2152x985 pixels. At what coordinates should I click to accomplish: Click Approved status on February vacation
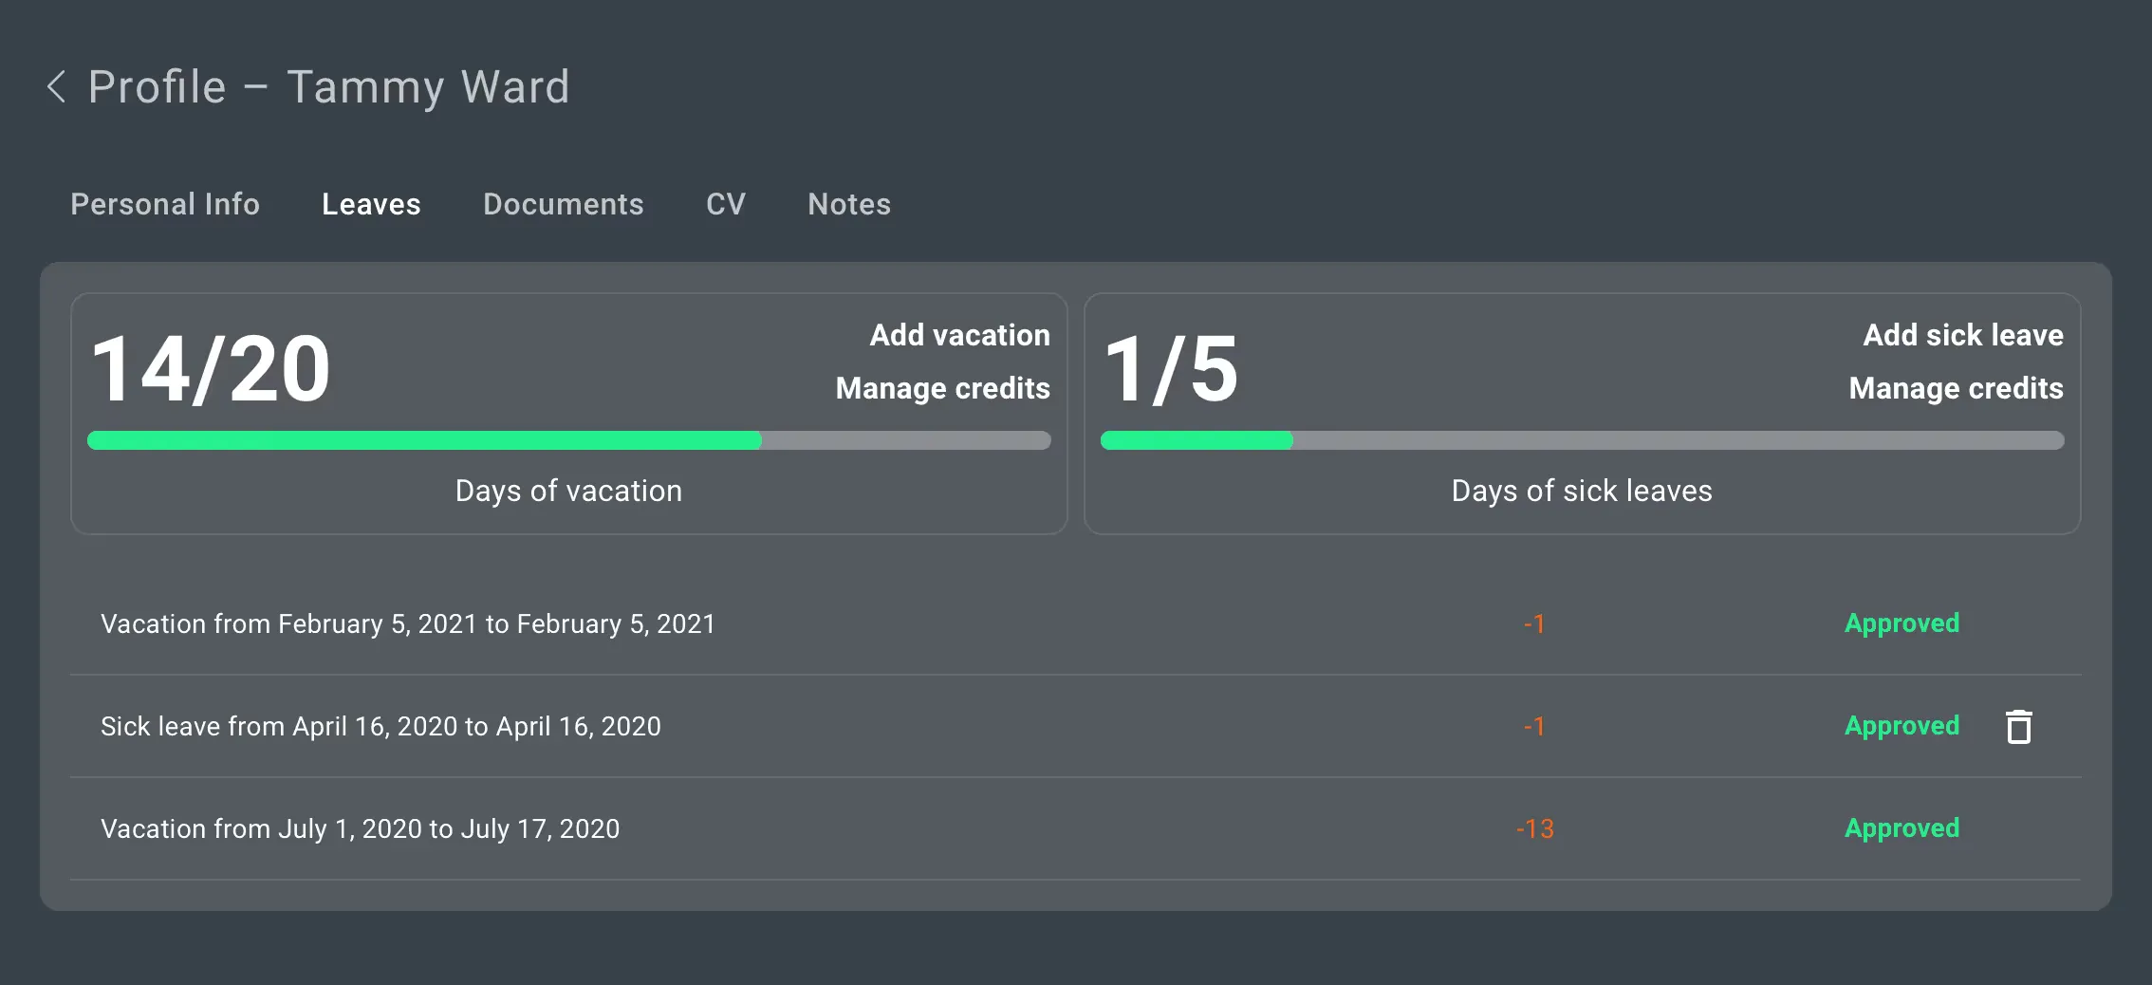[1902, 623]
